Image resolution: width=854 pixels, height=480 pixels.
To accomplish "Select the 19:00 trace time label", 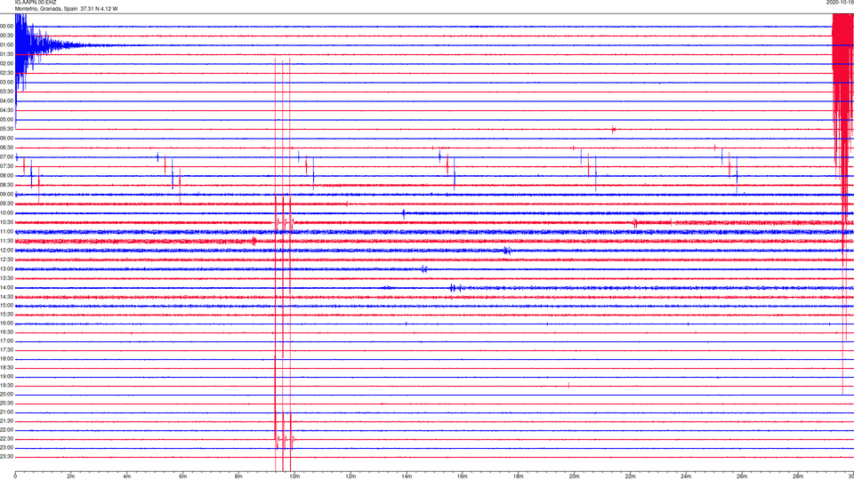I will (7, 377).
